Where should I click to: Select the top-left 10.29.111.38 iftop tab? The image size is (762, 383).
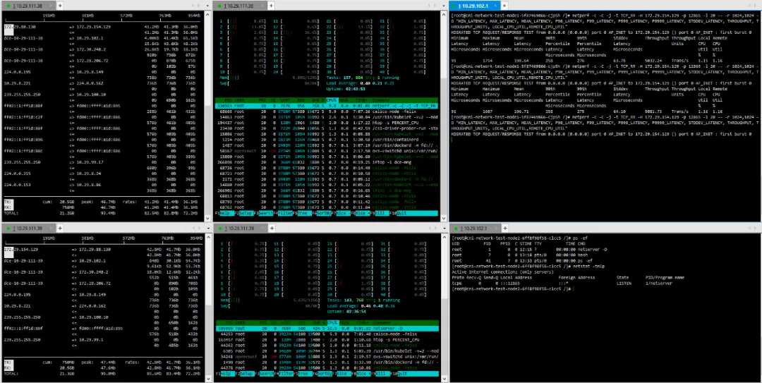click(28, 6)
